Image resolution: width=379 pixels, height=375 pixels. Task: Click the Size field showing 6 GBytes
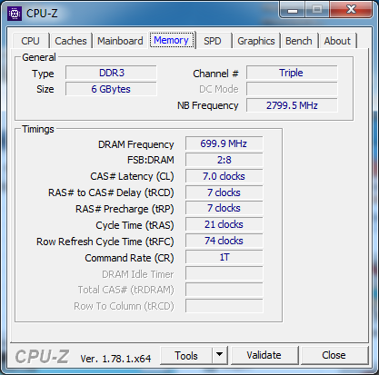click(x=111, y=89)
